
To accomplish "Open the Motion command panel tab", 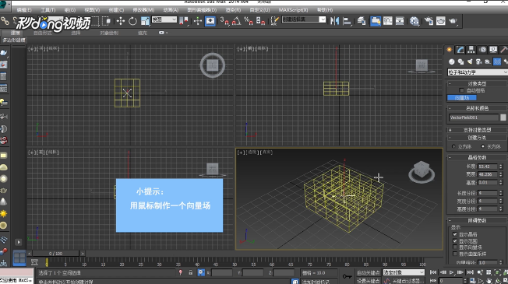I will [483, 50].
